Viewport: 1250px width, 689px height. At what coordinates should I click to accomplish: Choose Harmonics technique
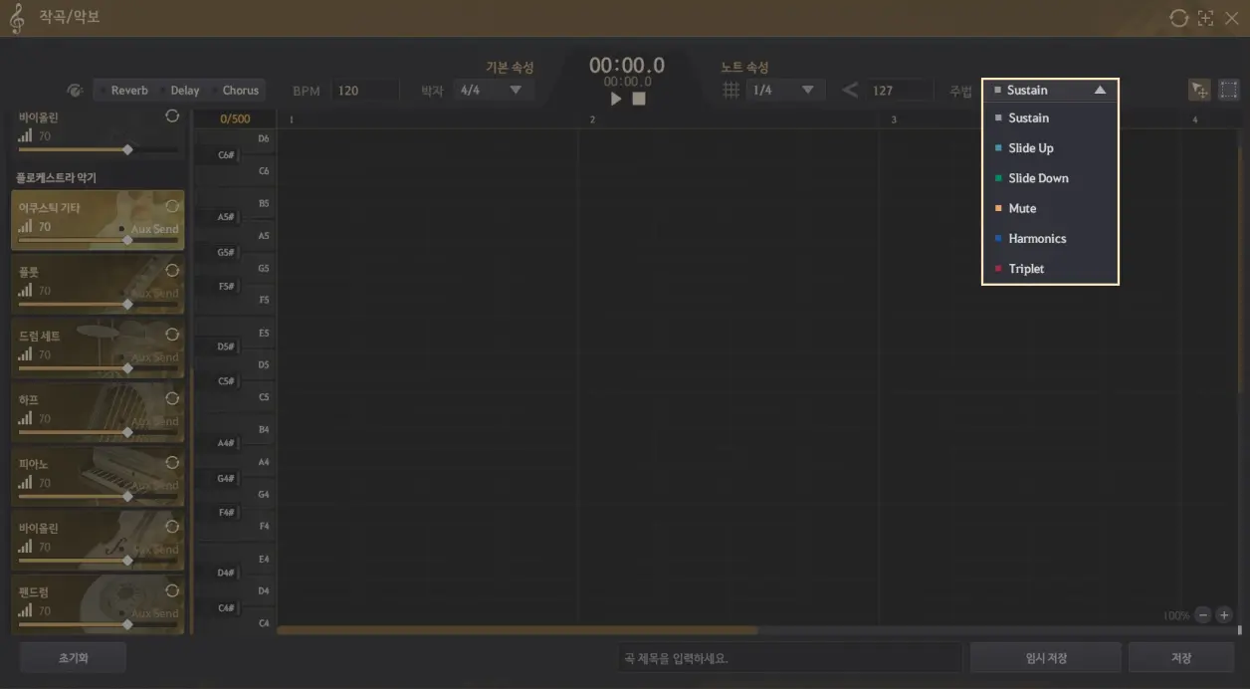coord(1050,238)
